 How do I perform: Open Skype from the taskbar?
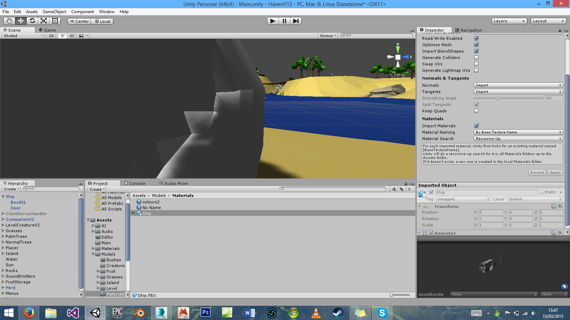(382, 313)
